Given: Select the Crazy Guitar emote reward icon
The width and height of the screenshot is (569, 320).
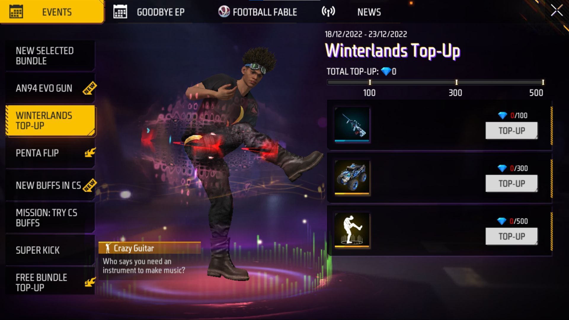Looking at the screenshot, I should (x=352, y=230).
